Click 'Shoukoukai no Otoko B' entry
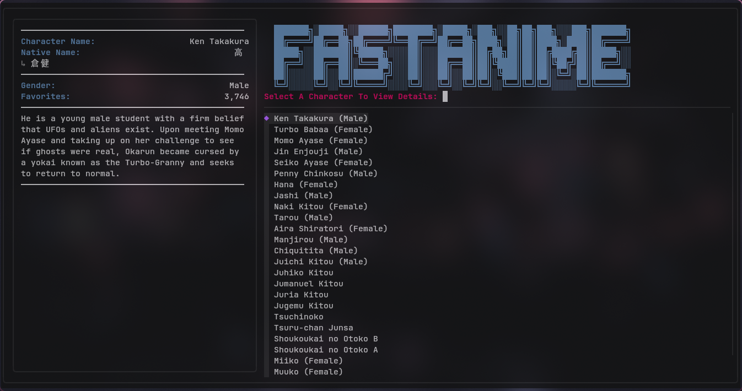The image size is (742, 391). [x=326, y=338]
